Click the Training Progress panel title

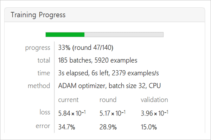click(38, 15)
